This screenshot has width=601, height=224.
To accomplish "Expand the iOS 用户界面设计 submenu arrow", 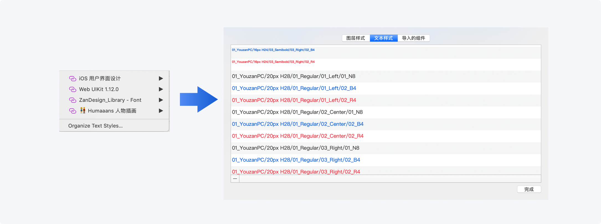I will click(x=161, y=78).
